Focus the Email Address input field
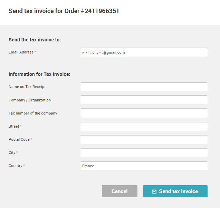Screen dimensions: 220x208 click(x=144, y=52)
